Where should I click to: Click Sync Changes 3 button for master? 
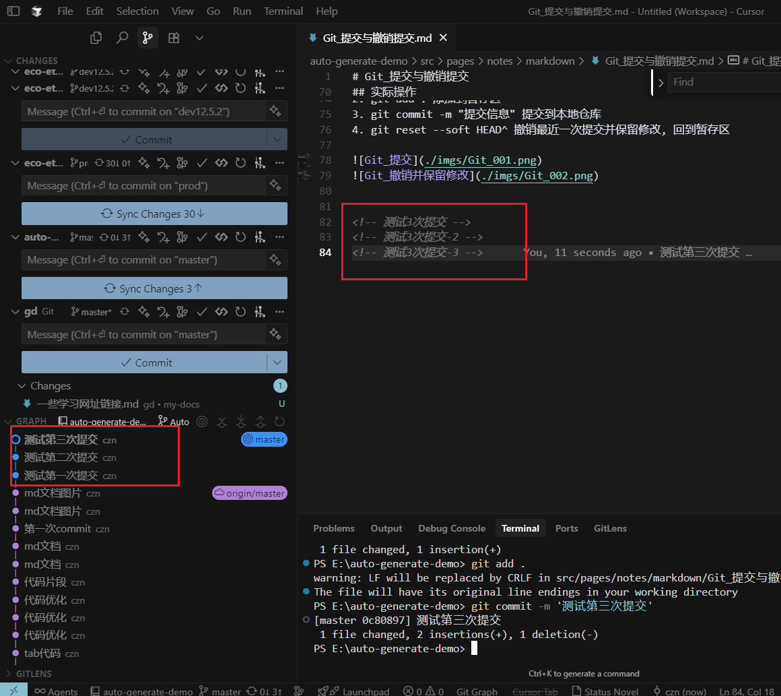coord(154,288)
